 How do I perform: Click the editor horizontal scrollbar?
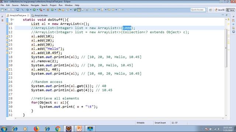119,118
